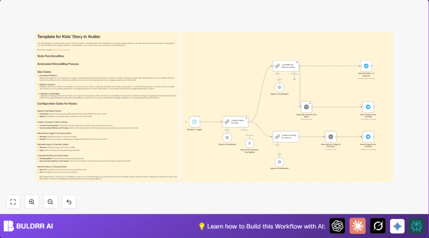The width and height of the screenshot is (429, 238).
Task: Select the OpenAI Chat Model2 node
Action: [x=279, y=162]
